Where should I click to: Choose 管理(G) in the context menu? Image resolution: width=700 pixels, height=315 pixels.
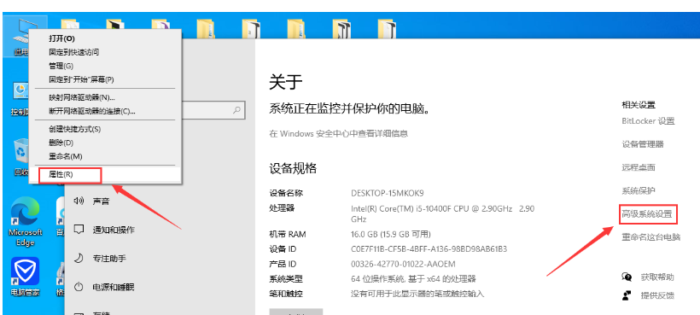[105, 66]
